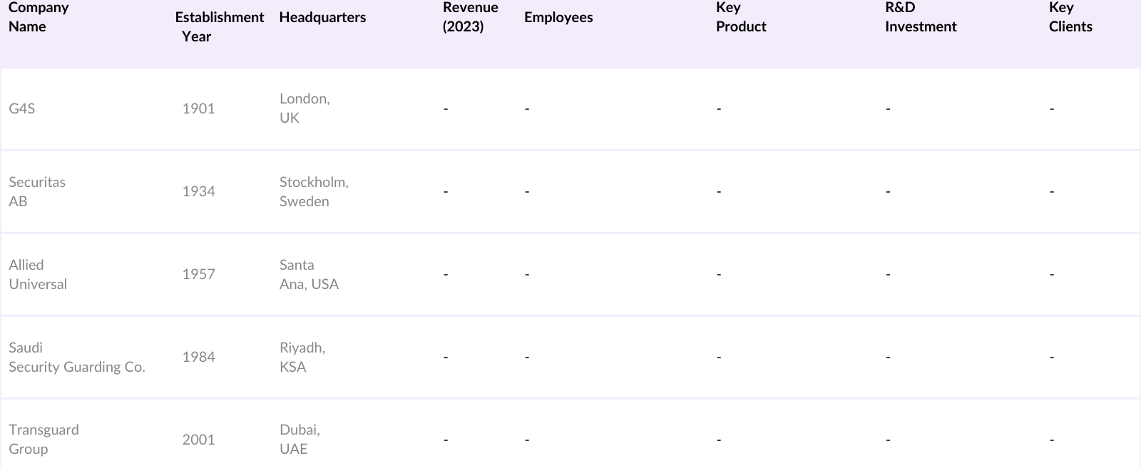
Task: Click the Revenue (2023) column header
Action: pos(470,17)
